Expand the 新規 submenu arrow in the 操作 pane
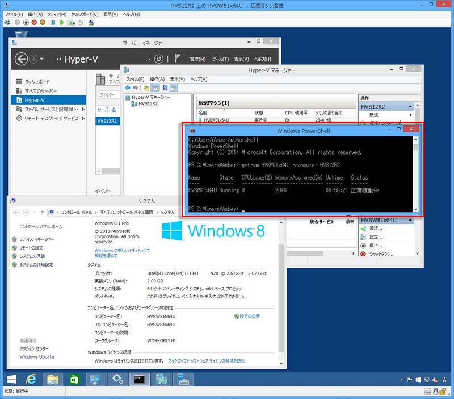 pyautogui.click(x=410, y=115)
